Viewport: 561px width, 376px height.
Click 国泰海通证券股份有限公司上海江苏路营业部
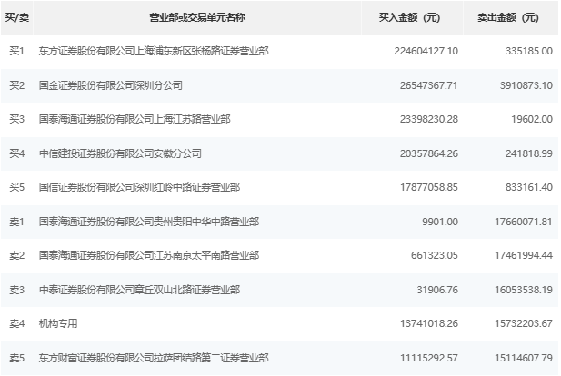click(x=135, y=119)
